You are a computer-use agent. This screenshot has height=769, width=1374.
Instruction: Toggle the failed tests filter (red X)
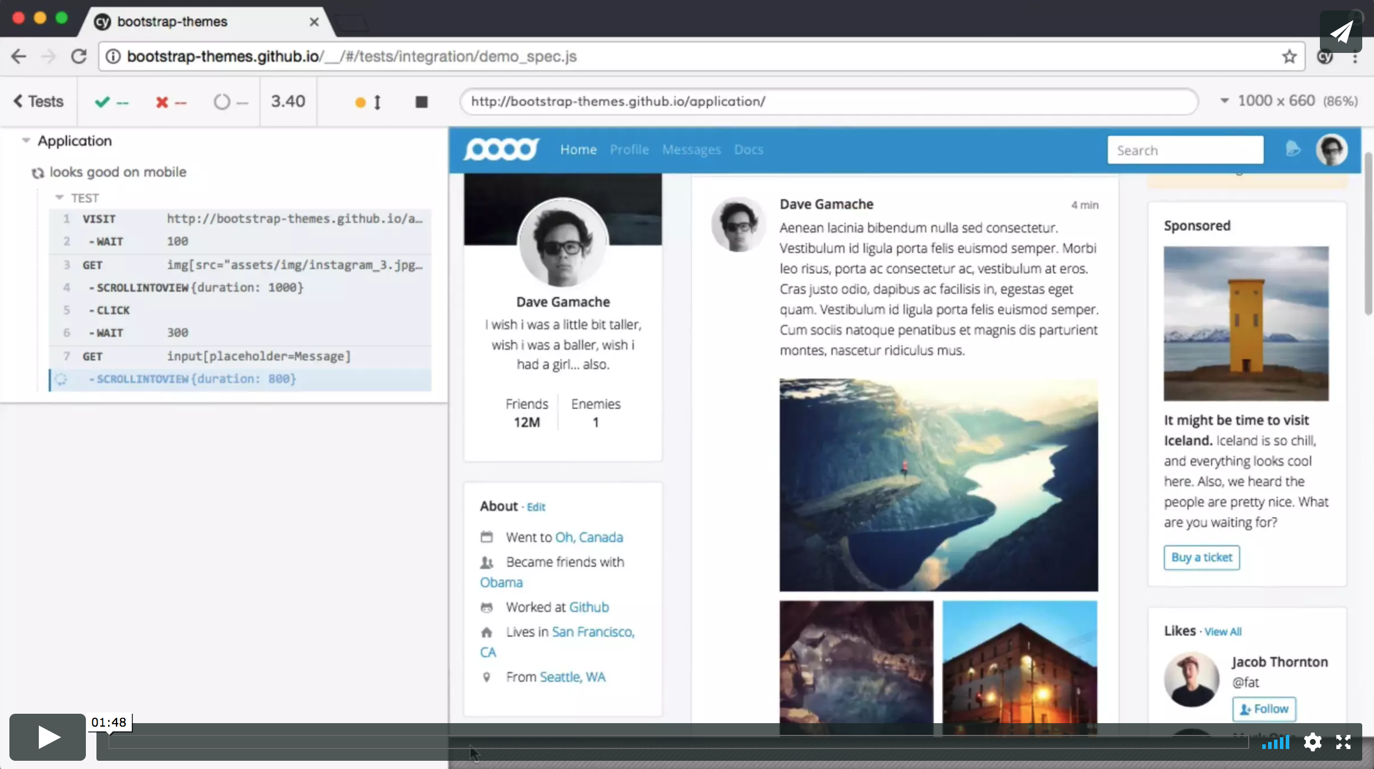point(163,102)
